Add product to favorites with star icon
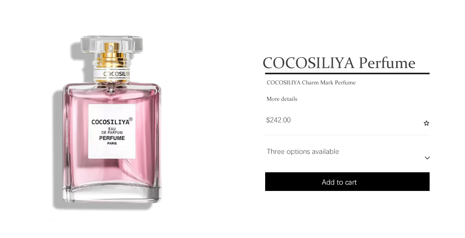The image size is (465, 238). click(x=427, y=123)
